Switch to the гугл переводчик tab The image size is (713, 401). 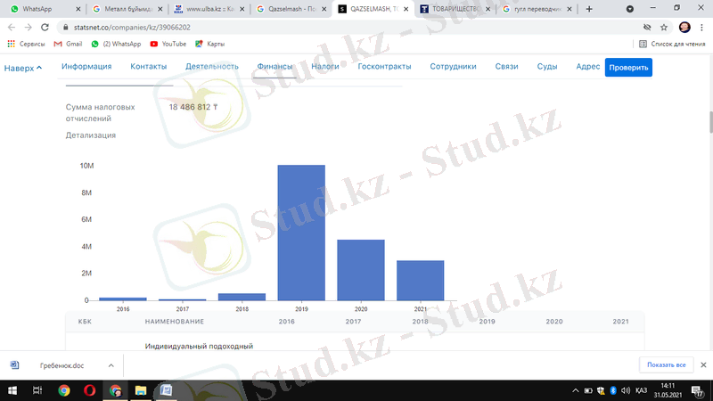pos(537,9)
